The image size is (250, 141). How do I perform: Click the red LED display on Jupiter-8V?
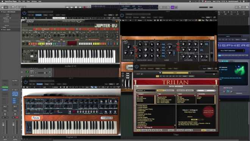72,43
